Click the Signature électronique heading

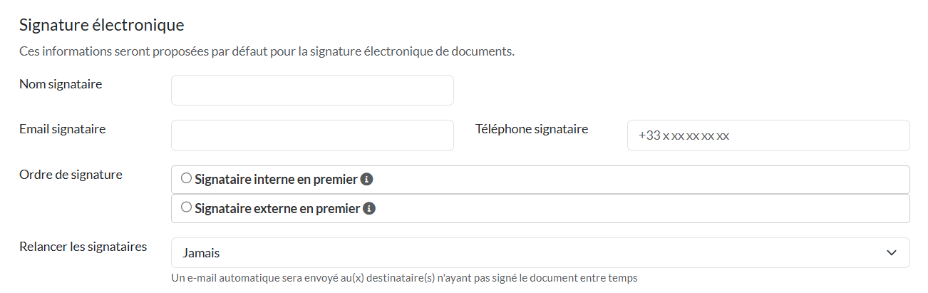point(102,26)
